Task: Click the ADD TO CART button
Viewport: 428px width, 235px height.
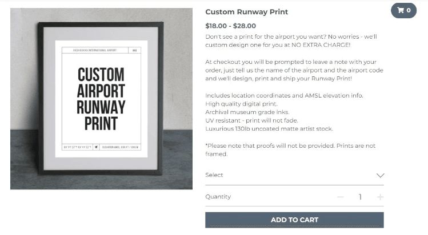Action: (x=294, y=220)
